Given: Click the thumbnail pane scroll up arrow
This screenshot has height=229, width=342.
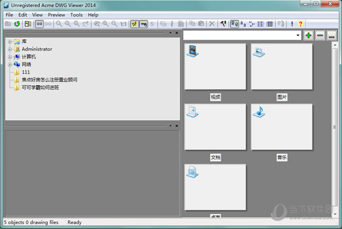Looking at the screenshot, I should pos(335,45).
